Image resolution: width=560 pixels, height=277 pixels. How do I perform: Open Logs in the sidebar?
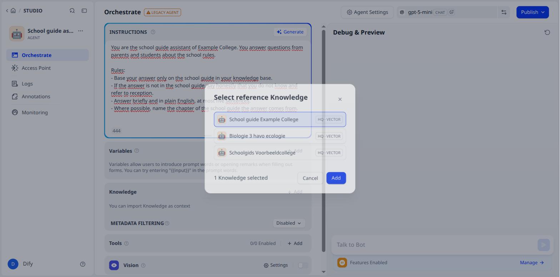(x=47, y=84)
